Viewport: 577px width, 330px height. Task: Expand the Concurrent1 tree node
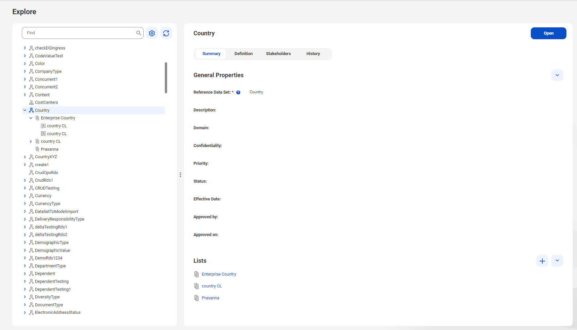coord(25,79)
